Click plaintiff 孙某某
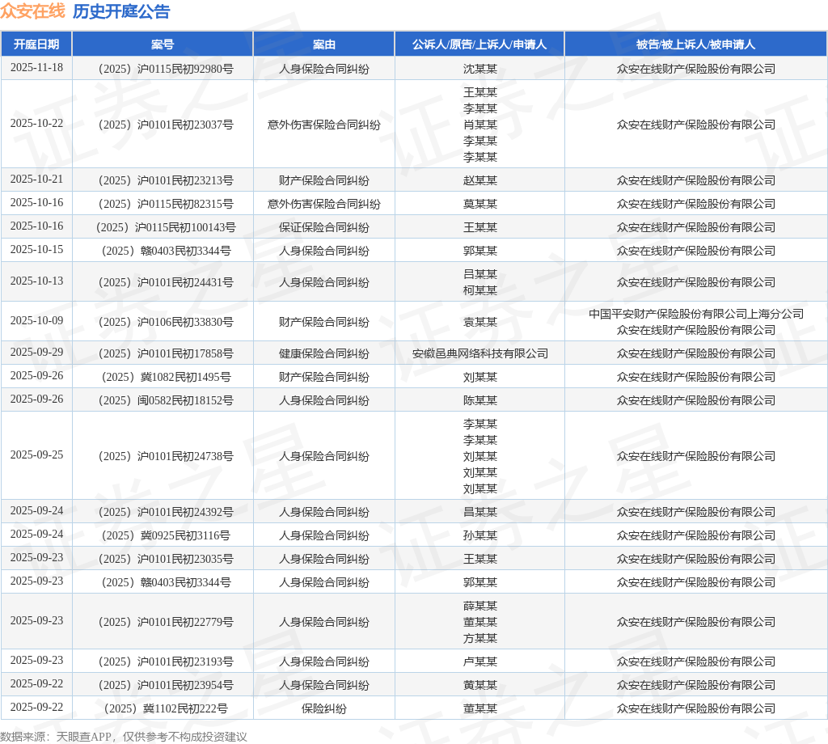The image size is (828, 744). click(x=480, y=535)
